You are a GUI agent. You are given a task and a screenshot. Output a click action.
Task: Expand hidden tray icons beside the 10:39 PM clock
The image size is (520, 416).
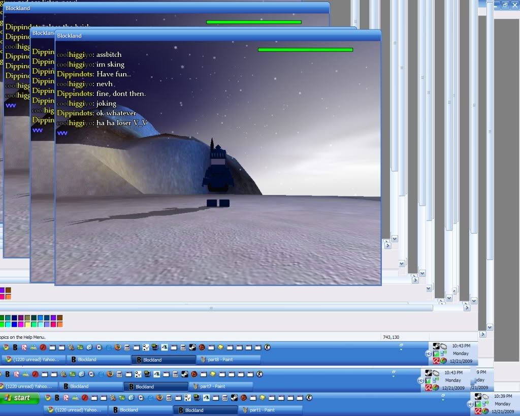pyautogui.click(x=470, y=404)
